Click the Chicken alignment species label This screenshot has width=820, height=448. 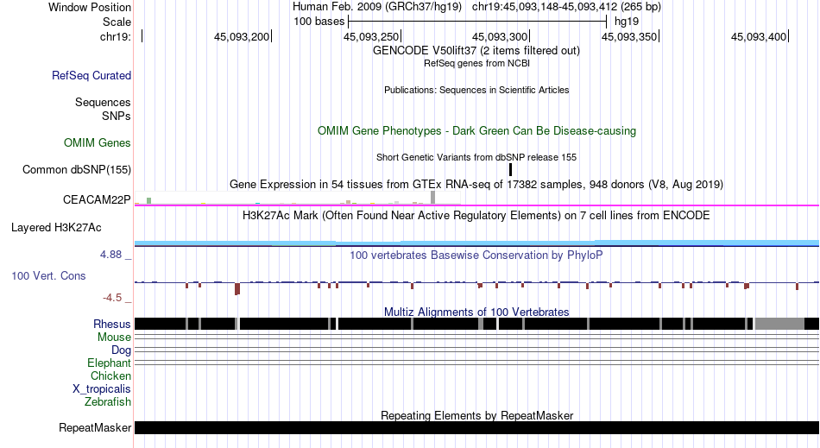(x=110, y=375)
